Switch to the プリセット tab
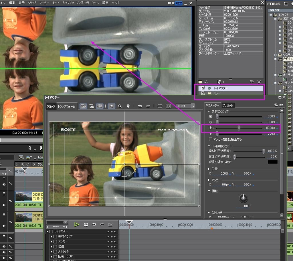Image resolution: width=293 pixels, height=261 pixels. point(228,105)
